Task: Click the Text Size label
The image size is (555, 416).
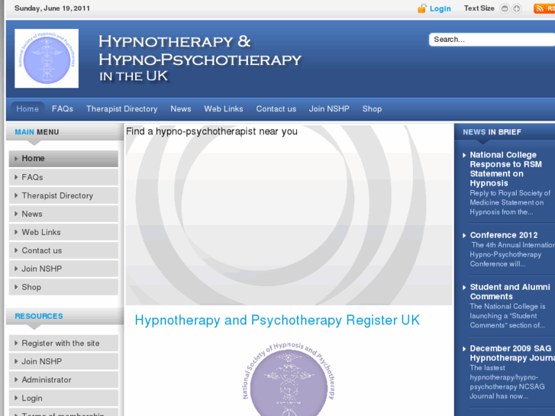Action: [x=479, y=8]
